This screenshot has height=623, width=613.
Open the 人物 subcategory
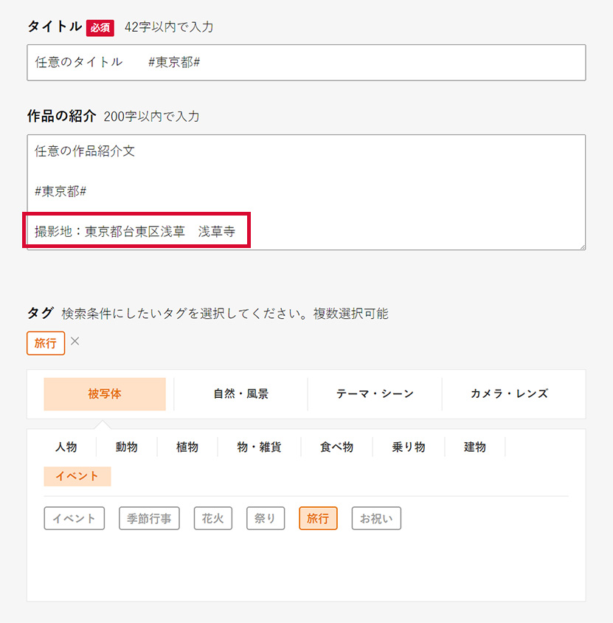(x=63, y=447)
